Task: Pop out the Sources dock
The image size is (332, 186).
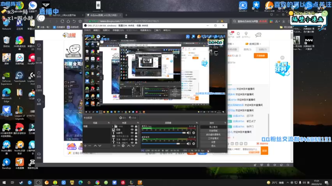Action: (138, 123)
